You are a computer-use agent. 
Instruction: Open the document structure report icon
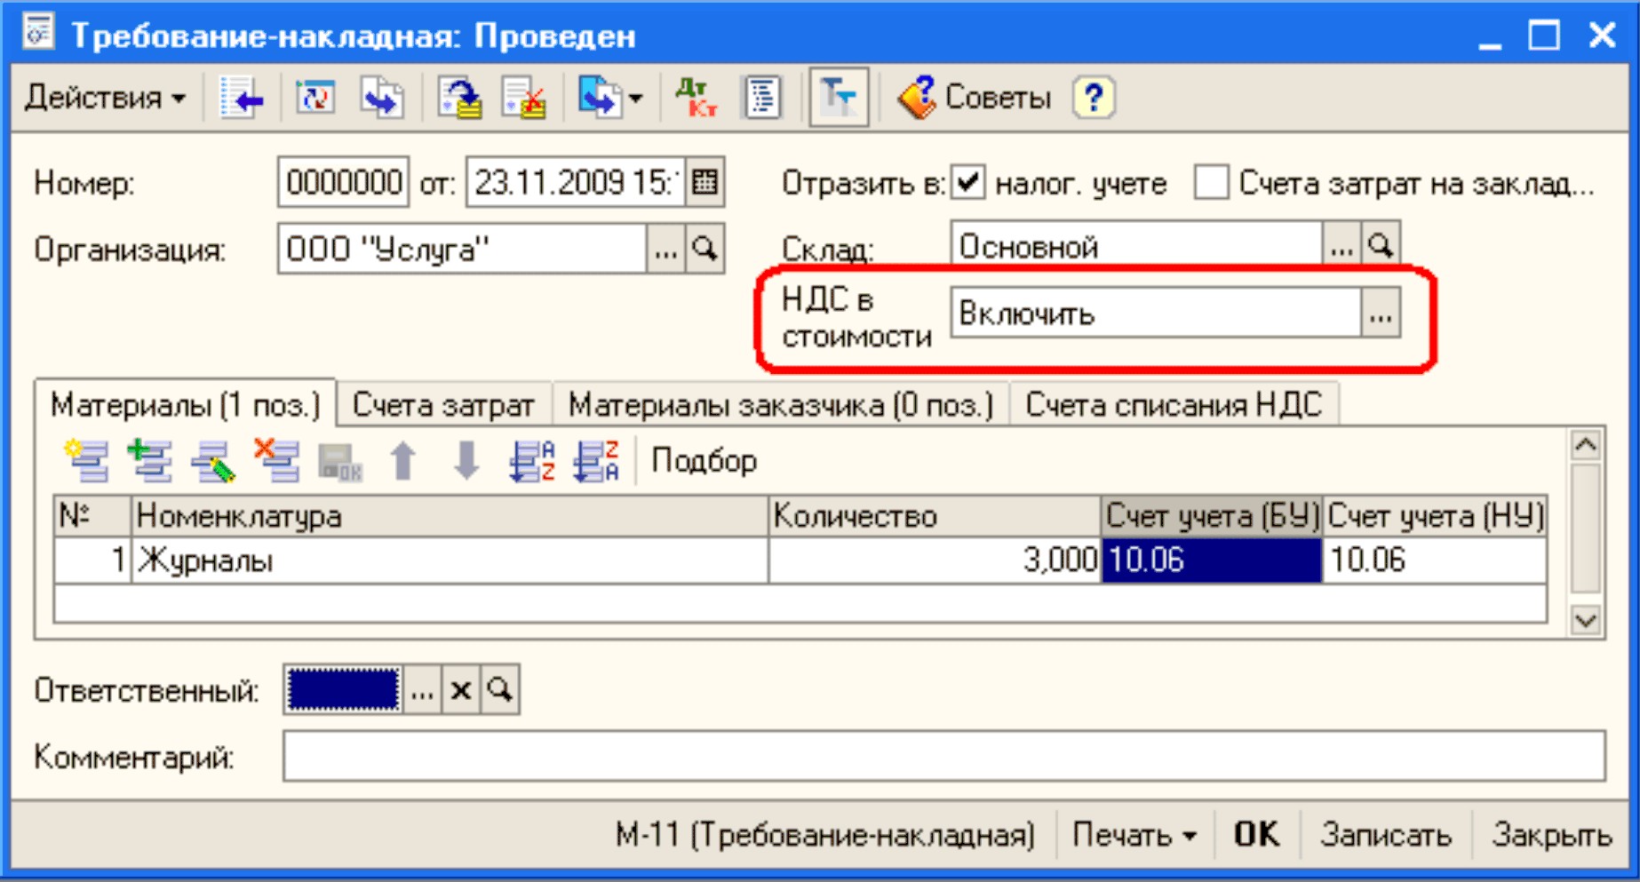[x=761, y=97]
